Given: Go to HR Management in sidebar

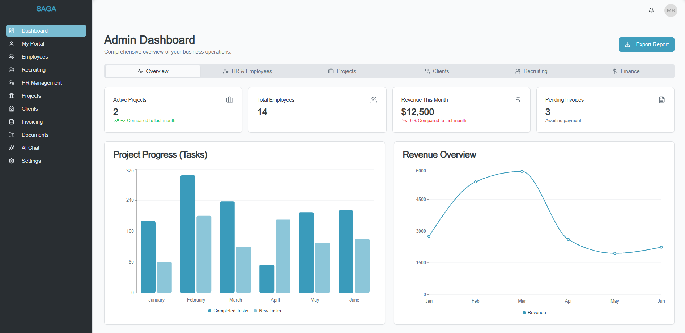Looking at the screenshot, I should pyautogui.click(x=42, y=83).
